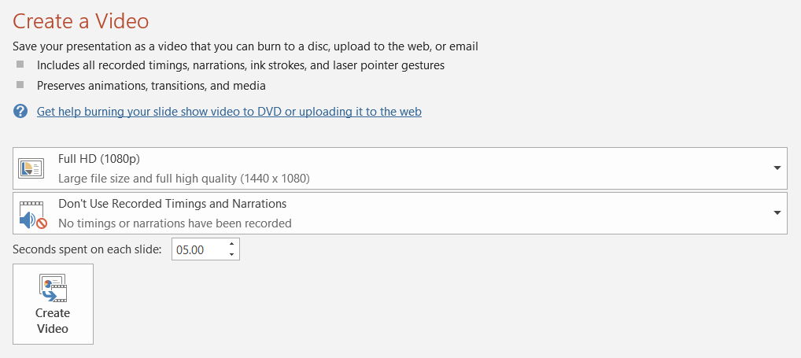Viewport: 801px width, 358px height.
Task: Decrease seconds spent on each slide
Action: [232, 254]
